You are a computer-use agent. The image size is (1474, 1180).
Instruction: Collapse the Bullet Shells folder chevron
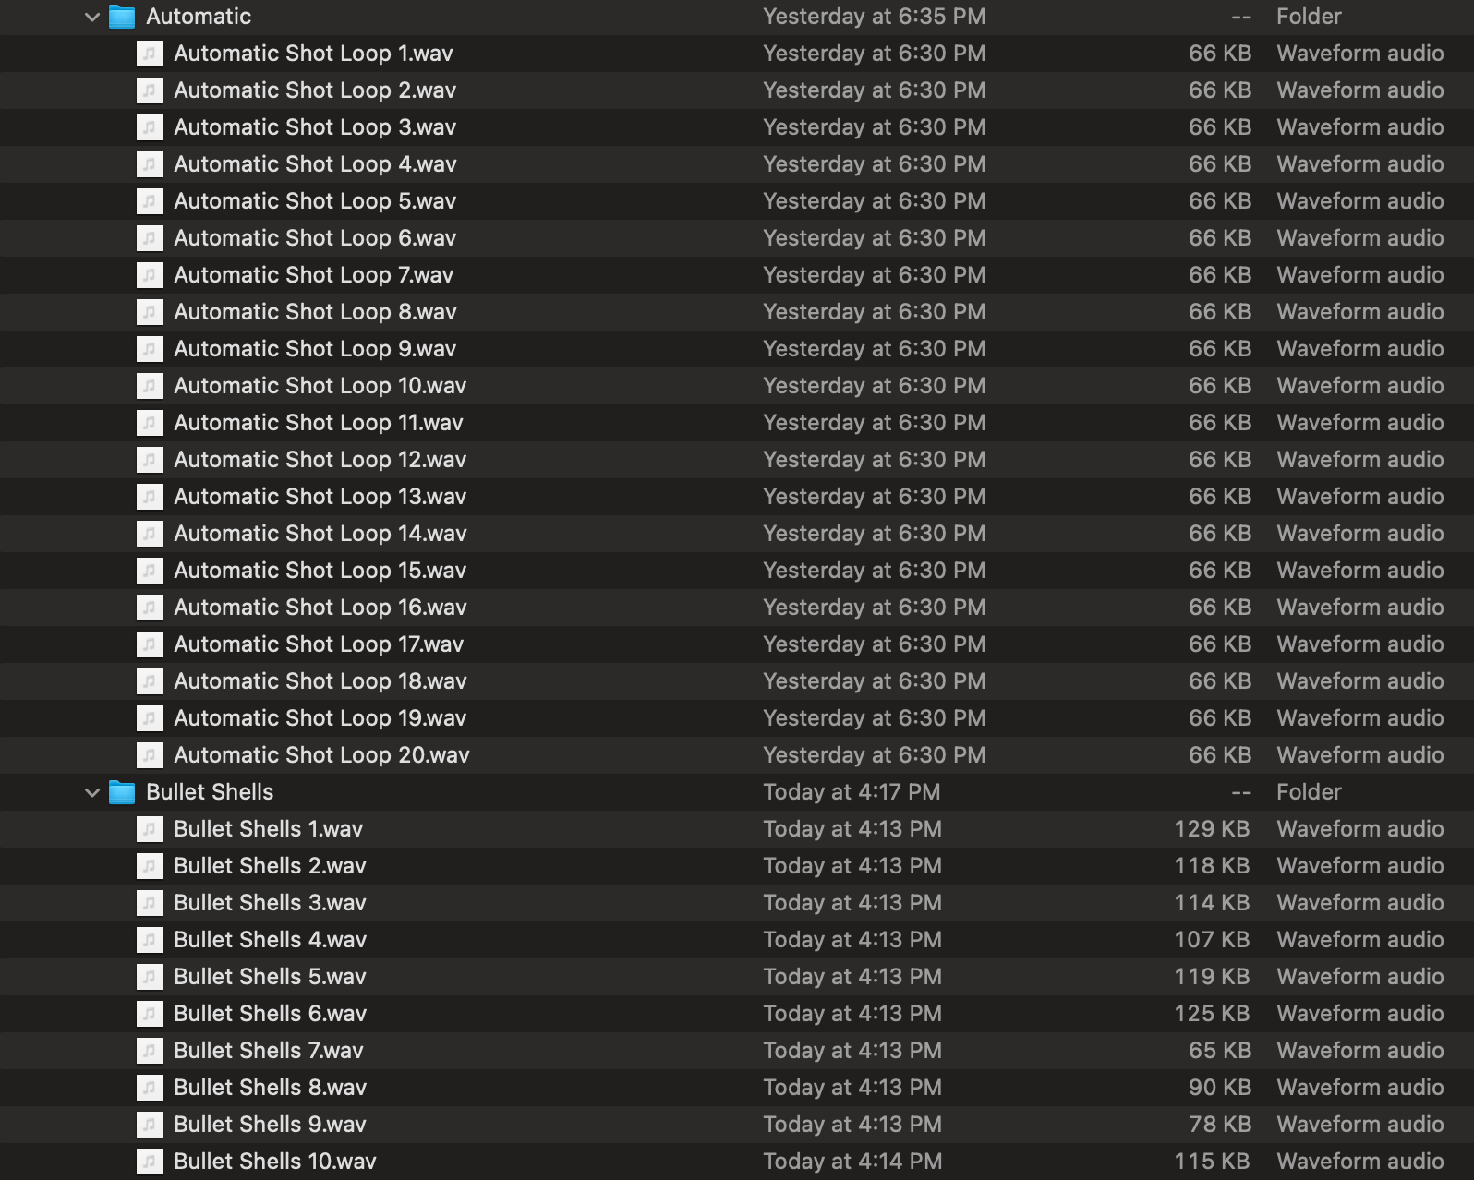point(91,792)
